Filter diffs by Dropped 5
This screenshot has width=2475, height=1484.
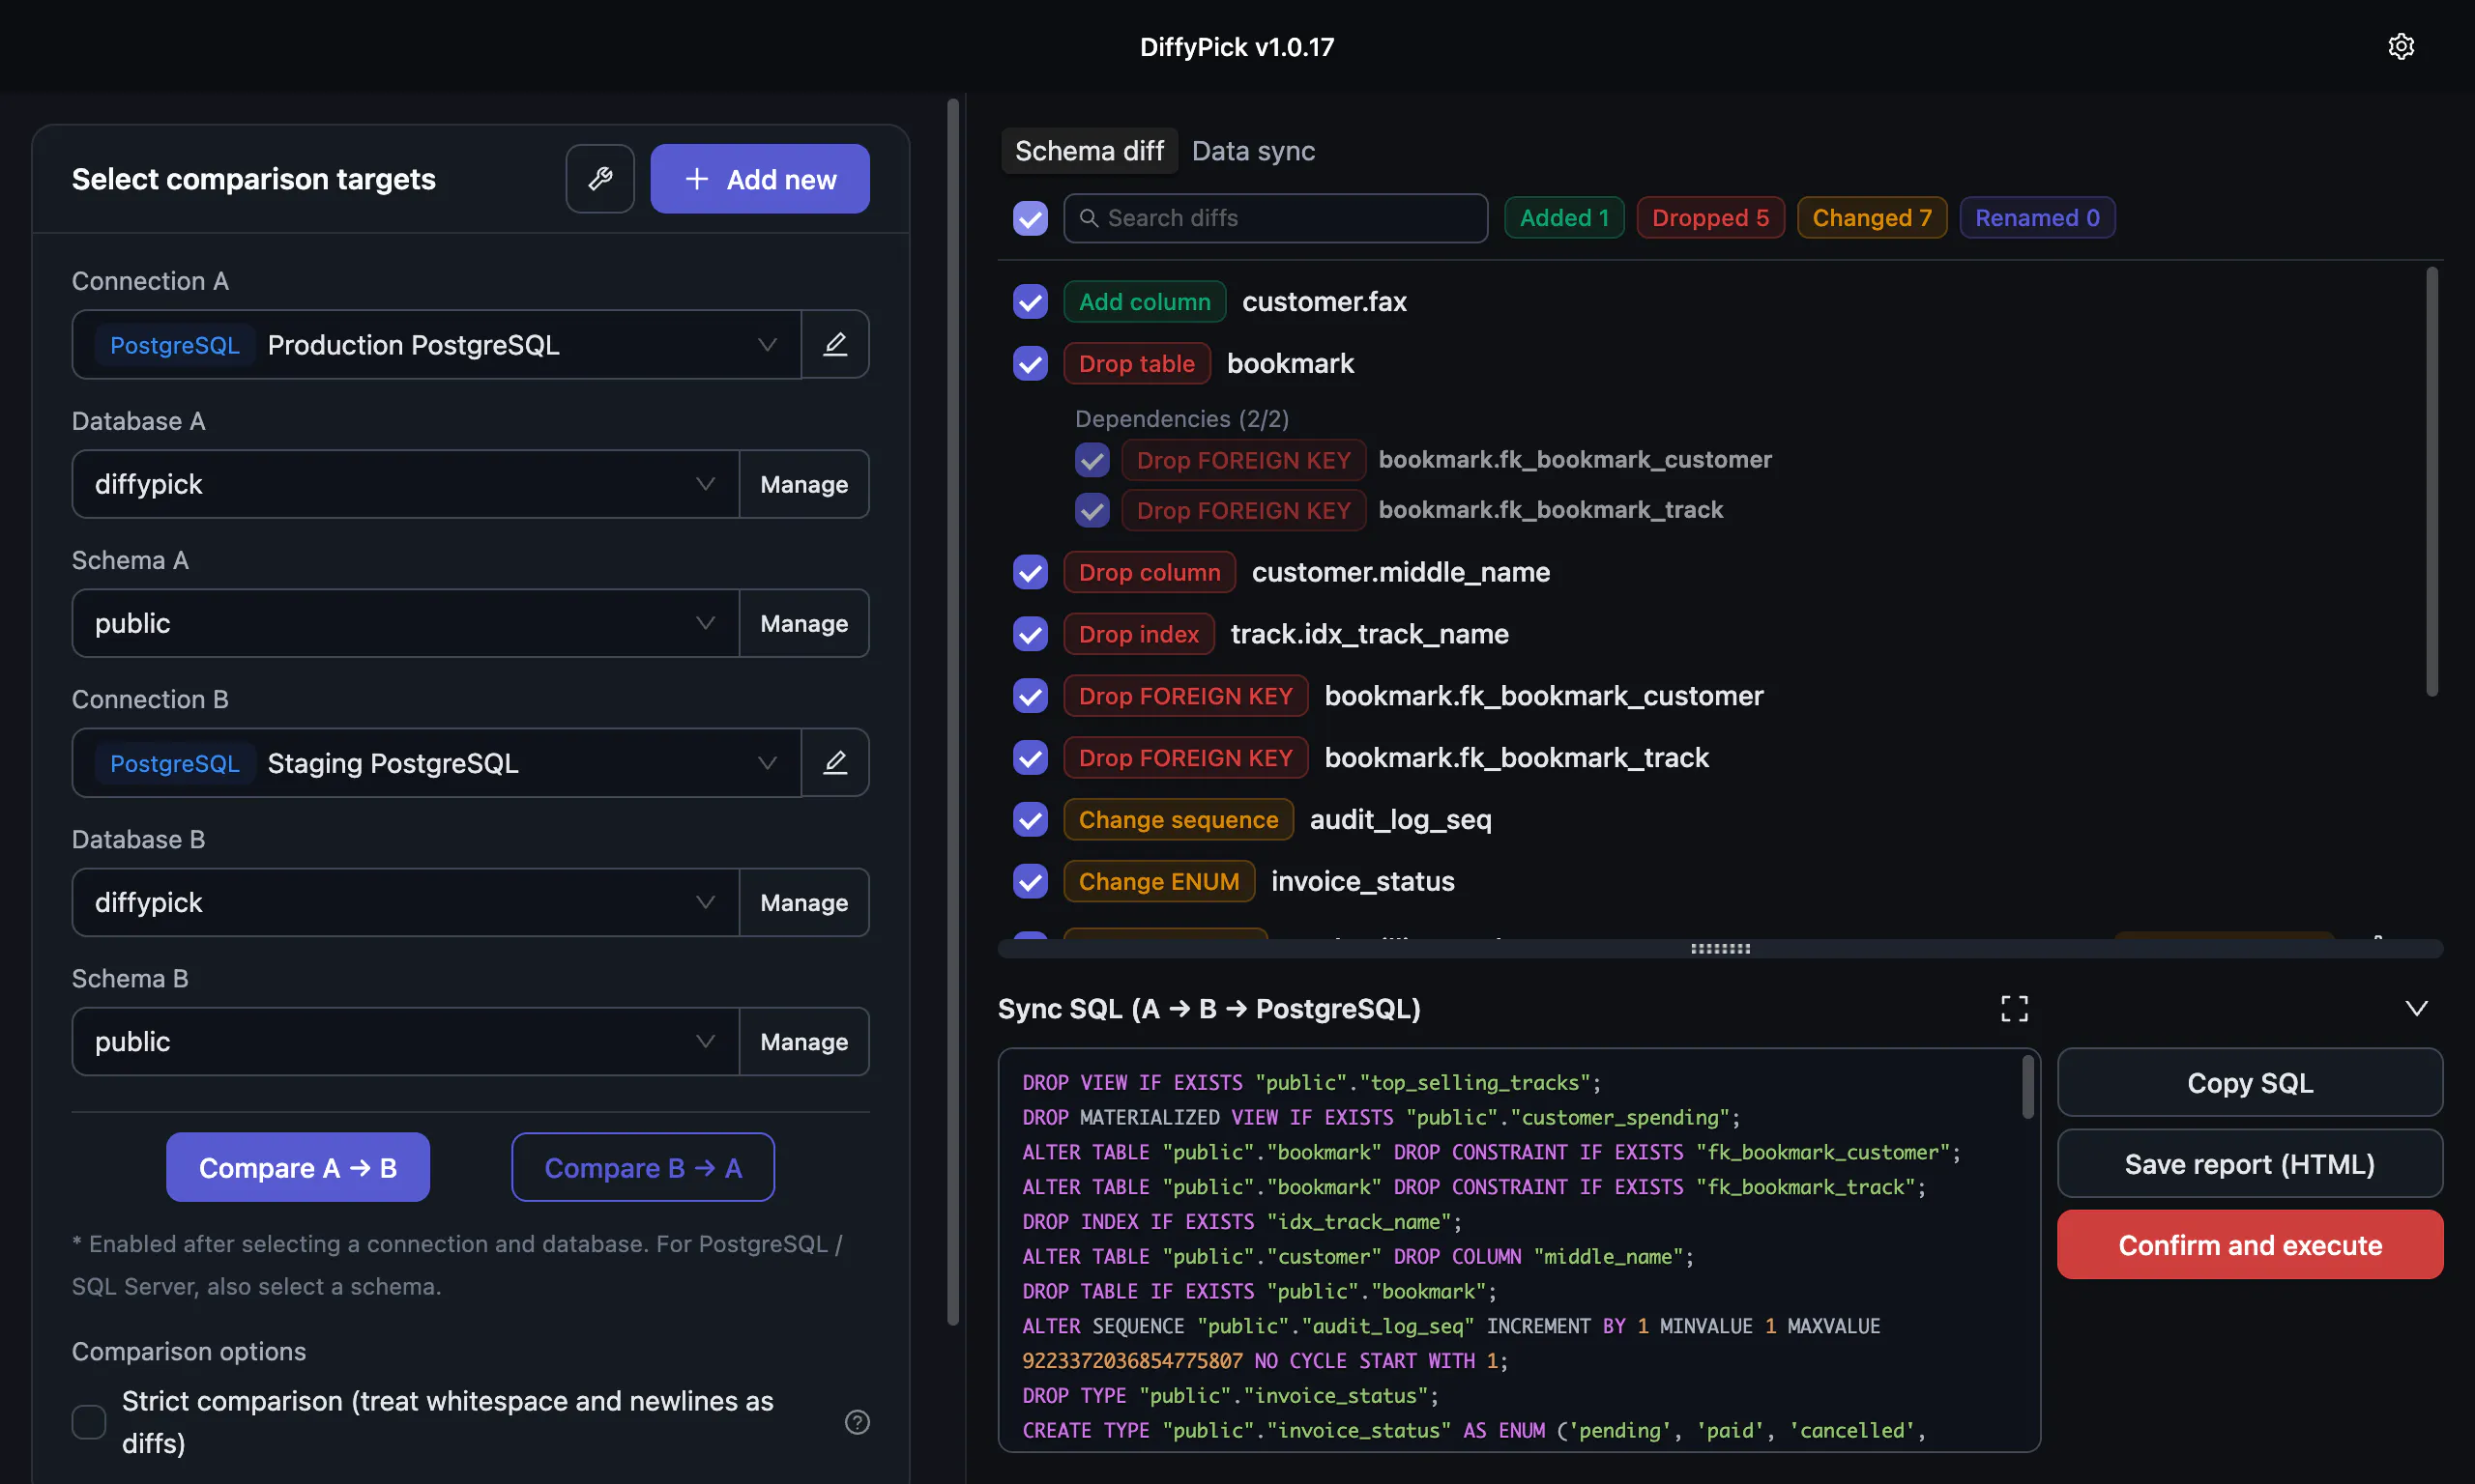click(x=1710, y=218)
